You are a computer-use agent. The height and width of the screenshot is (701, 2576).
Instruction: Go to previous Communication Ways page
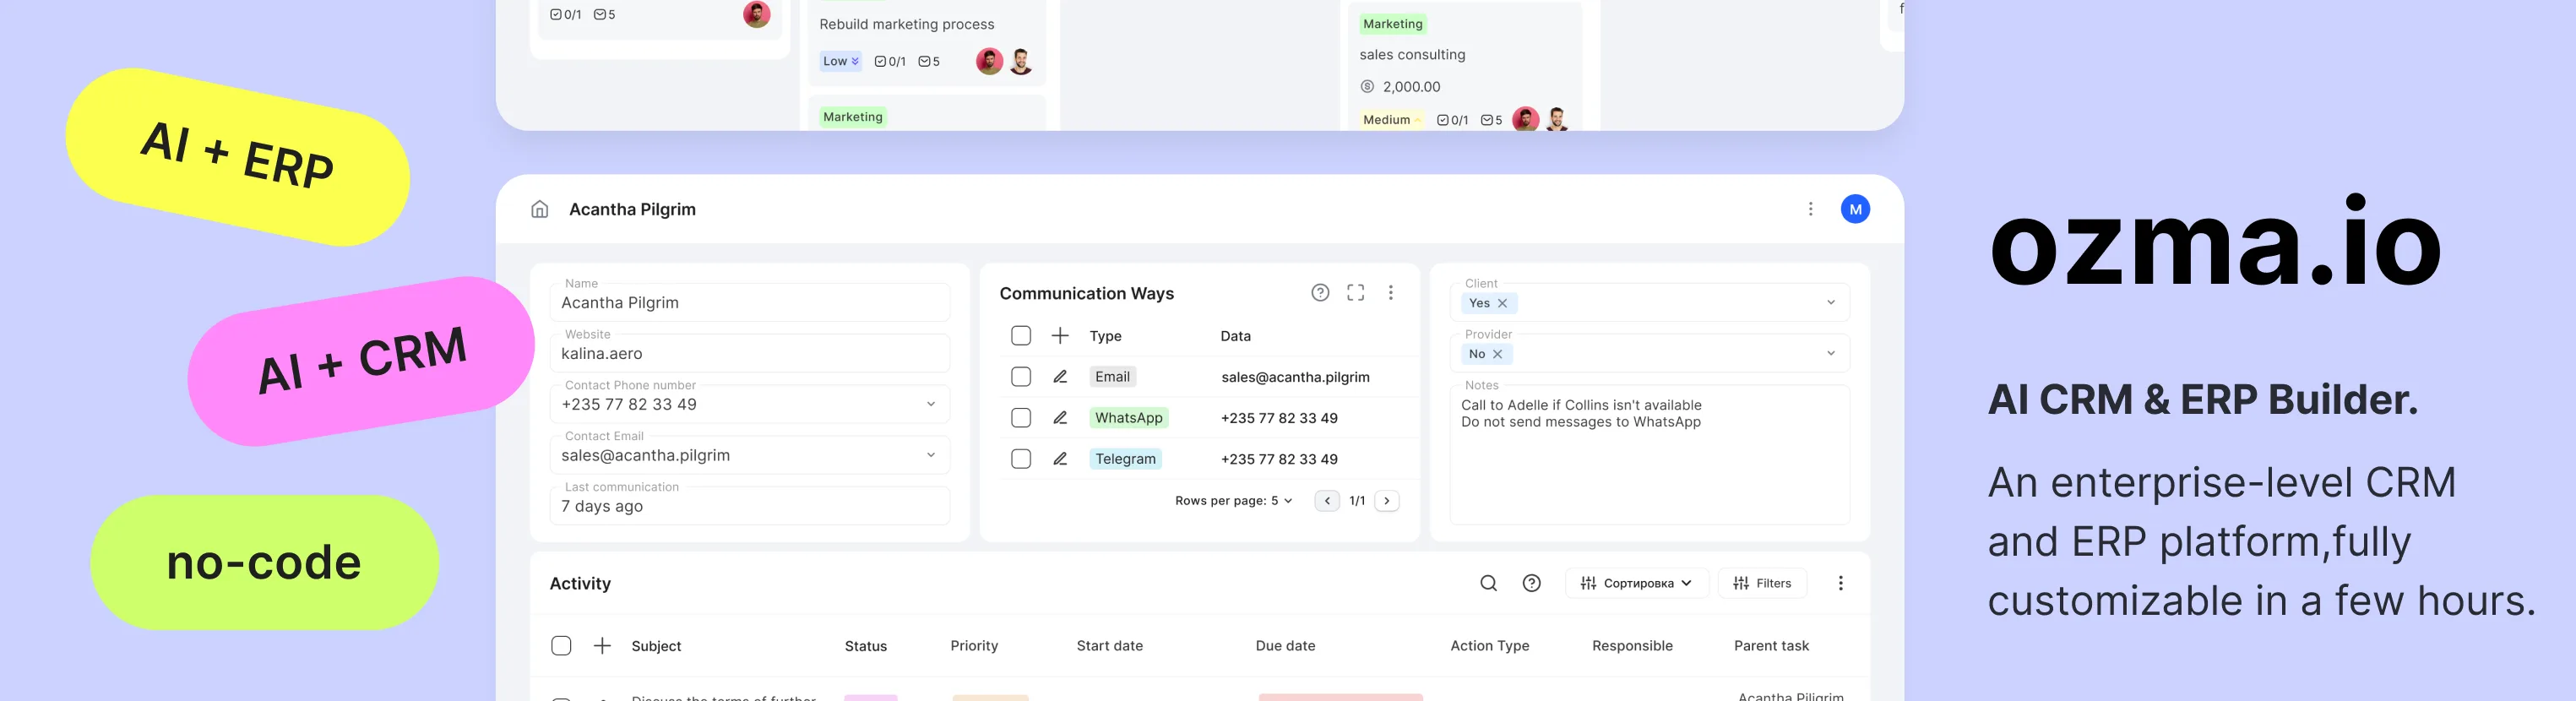[x=1327, y=501]
